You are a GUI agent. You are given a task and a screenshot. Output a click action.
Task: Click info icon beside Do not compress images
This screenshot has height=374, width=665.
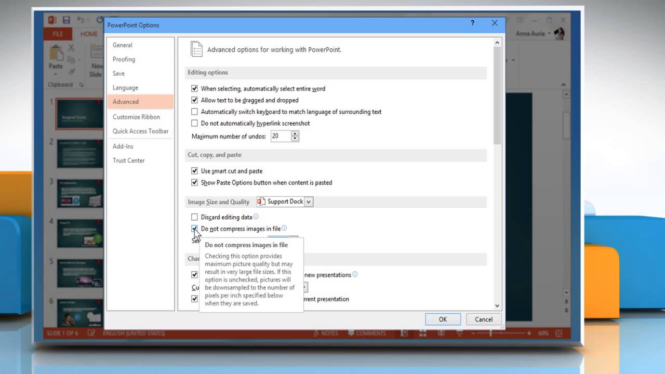point(284,228)
